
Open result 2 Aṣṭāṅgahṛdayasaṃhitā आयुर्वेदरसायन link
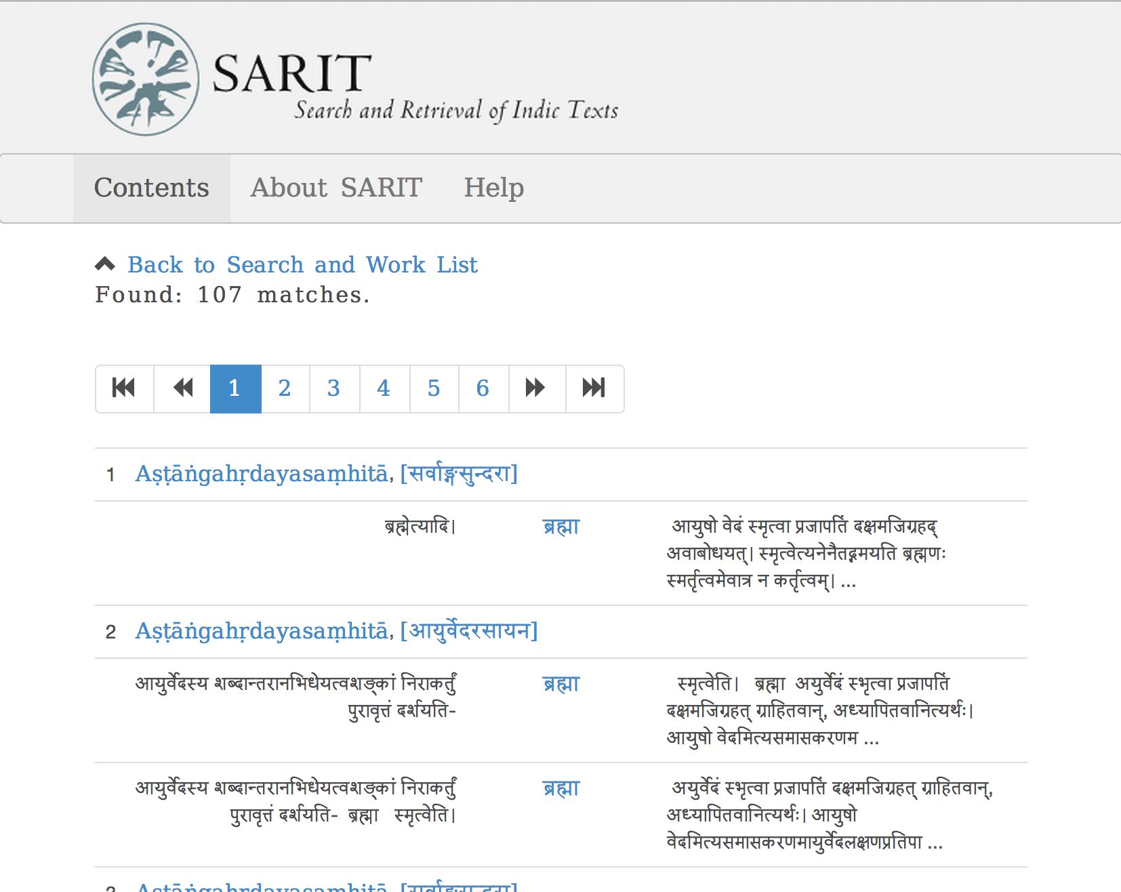click(x=336, y=631)
